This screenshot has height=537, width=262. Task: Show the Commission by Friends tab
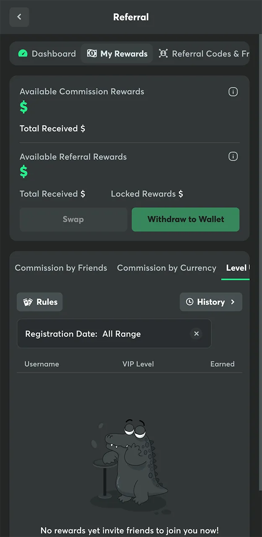[61, 268]
